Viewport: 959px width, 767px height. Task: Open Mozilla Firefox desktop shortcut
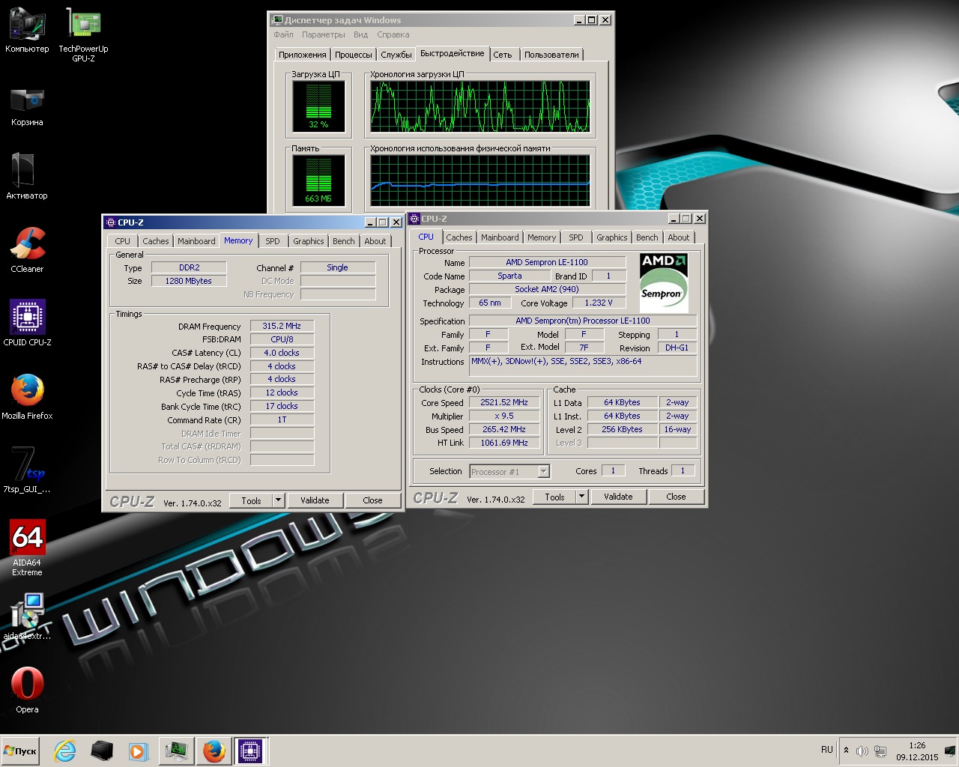pos(27,396)
